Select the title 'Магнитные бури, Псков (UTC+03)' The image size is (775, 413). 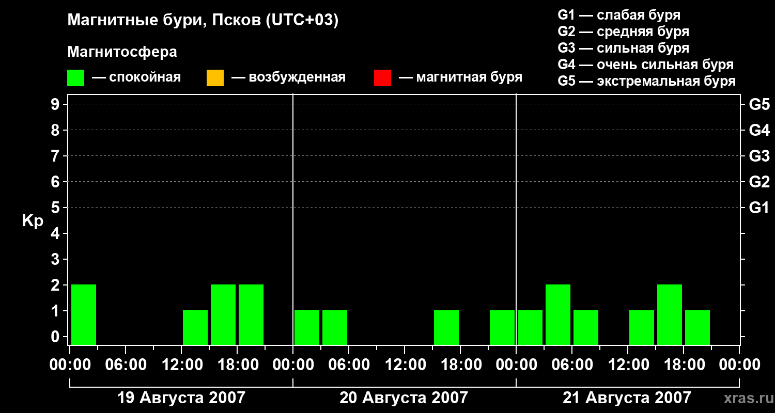[x=203, y=21]
